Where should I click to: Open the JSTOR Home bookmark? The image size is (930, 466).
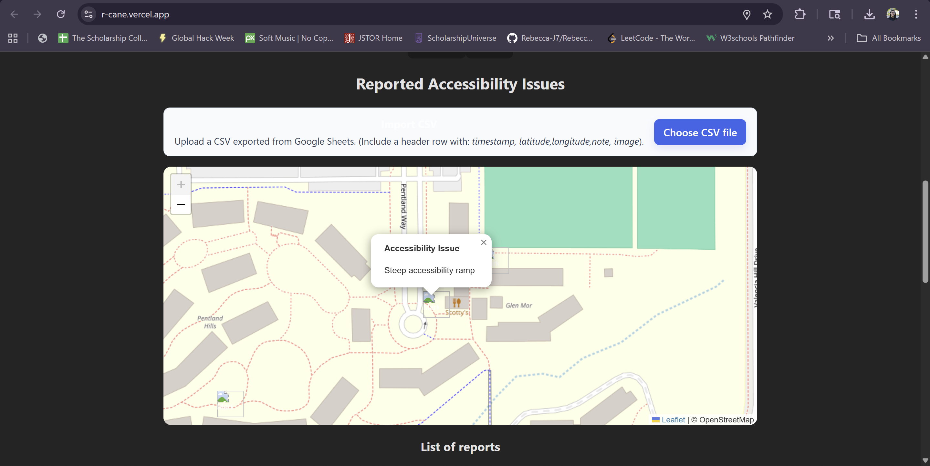(373, 38)
